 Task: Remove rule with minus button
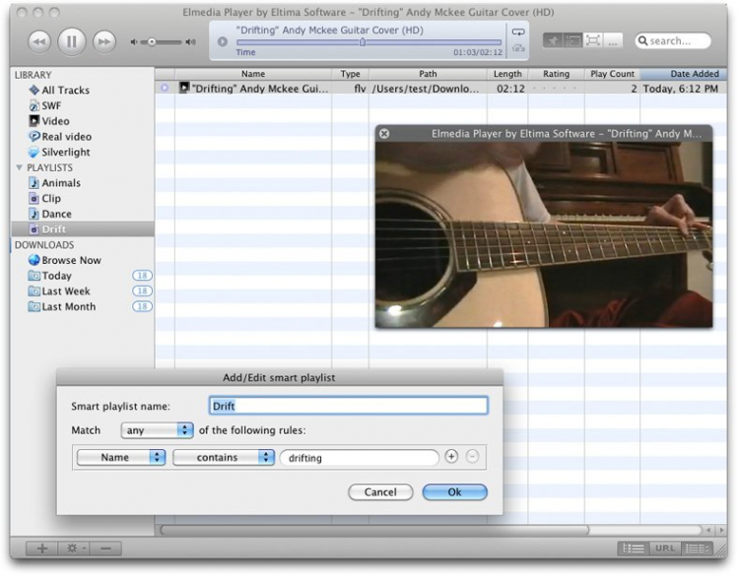(x=473, y=456)
